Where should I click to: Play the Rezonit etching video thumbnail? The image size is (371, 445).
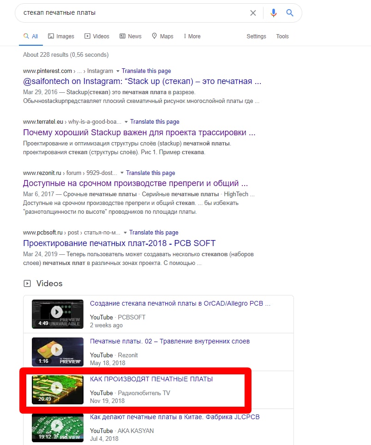(x=58, y=352)
